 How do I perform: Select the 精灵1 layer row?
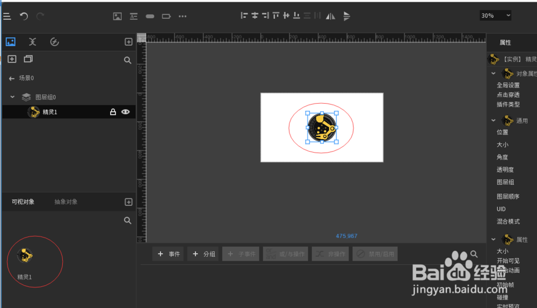tap(69, 112)
